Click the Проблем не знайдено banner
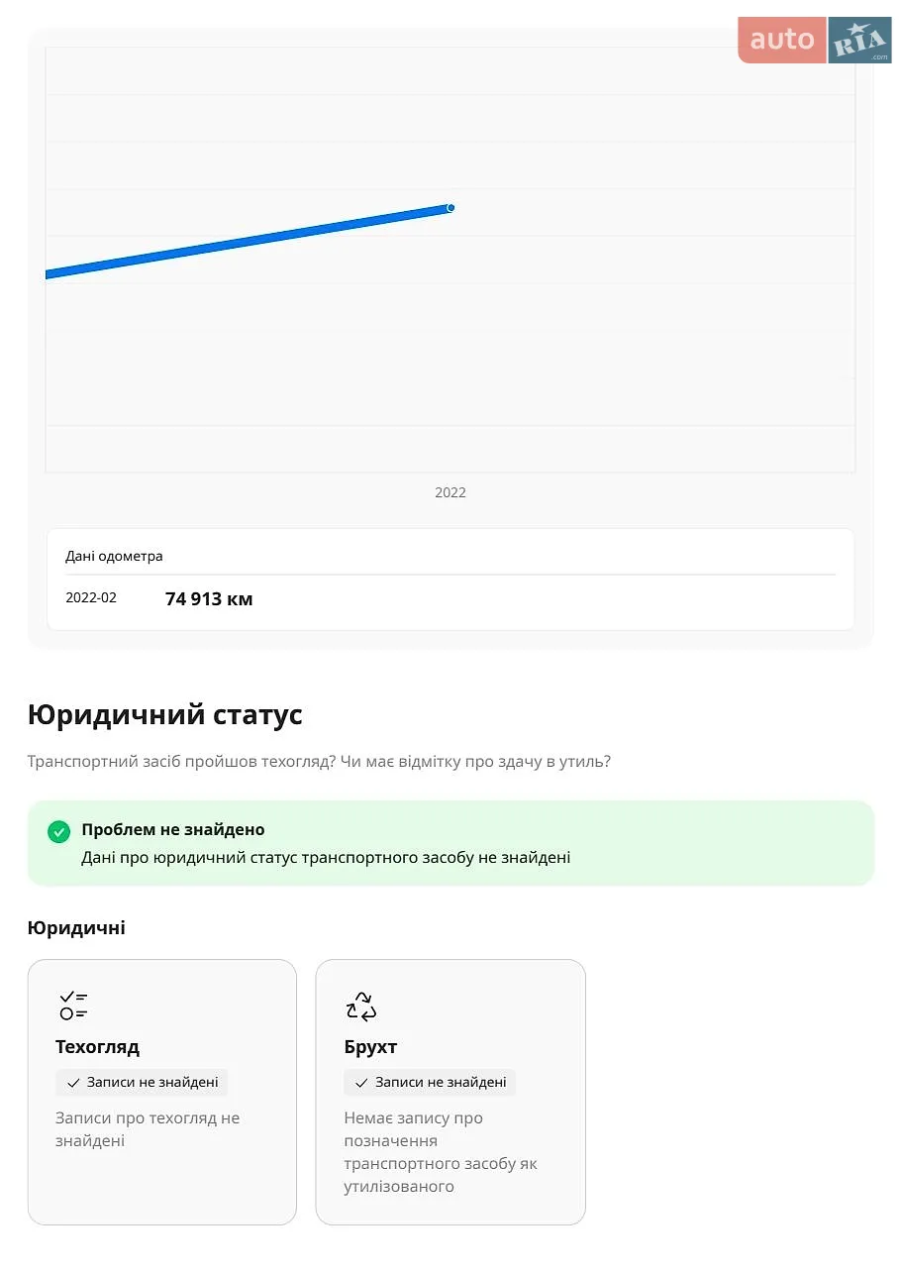This screenshot has height=1274, width=901. point(450,843)
